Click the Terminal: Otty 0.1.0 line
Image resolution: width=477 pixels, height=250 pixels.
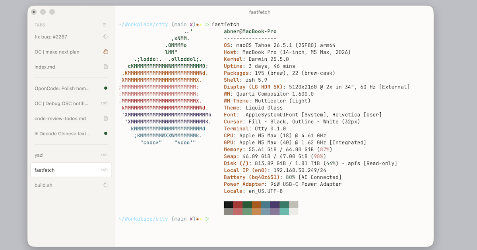[x=255, y=129]
